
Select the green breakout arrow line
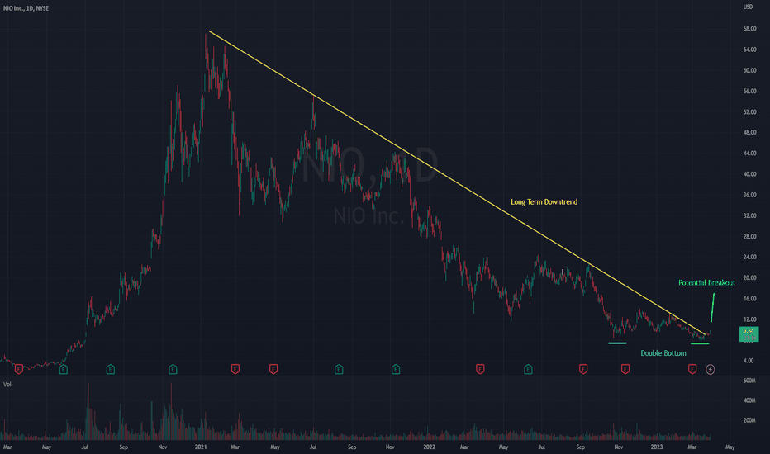(712, 308)
